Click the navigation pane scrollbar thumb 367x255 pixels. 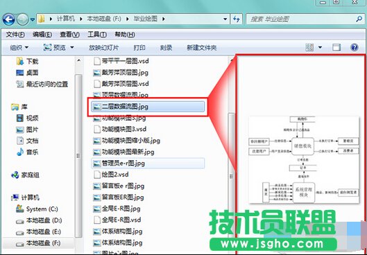point(78,156)
